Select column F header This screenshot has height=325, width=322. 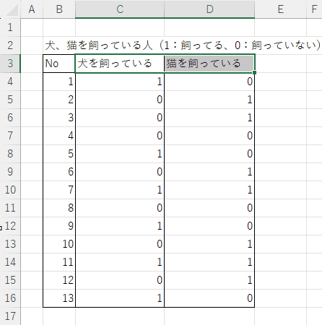pyautogui.click(x=314, y=9)
